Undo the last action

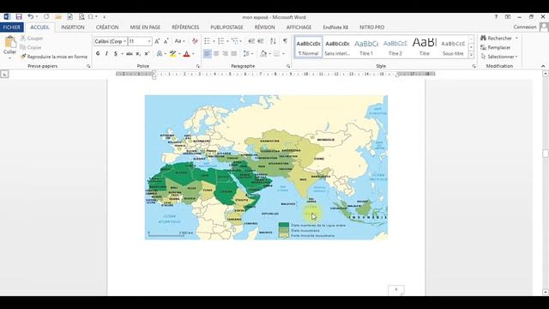31,17
